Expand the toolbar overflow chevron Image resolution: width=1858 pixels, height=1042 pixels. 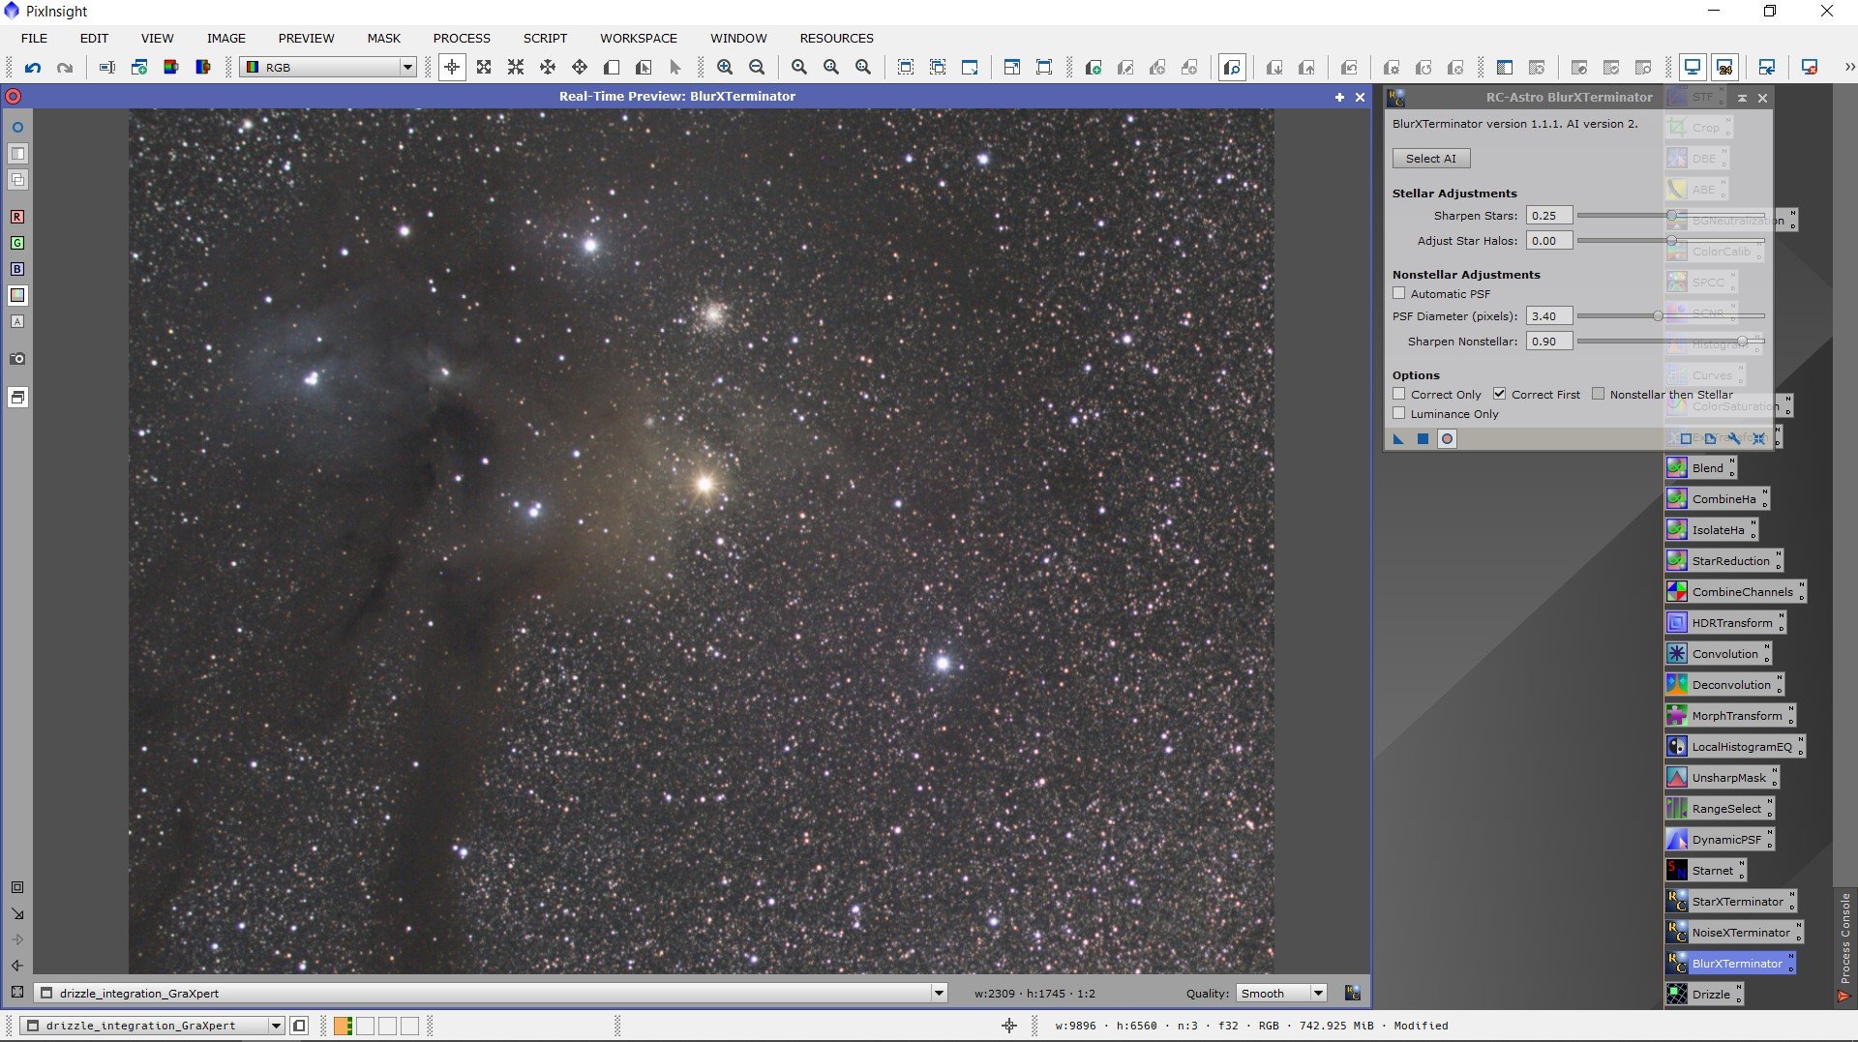(x=1849, y=67)
